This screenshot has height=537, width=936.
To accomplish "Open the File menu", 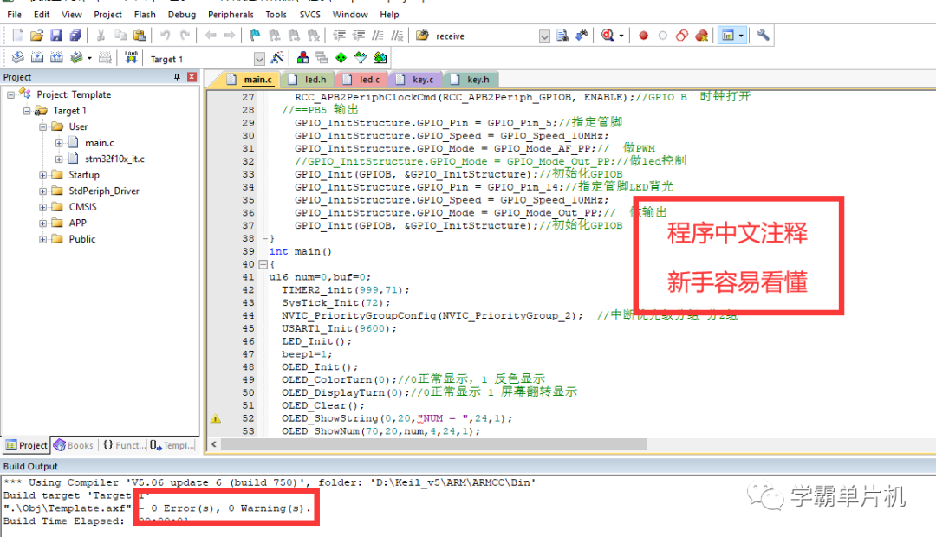I will (15, 15).
